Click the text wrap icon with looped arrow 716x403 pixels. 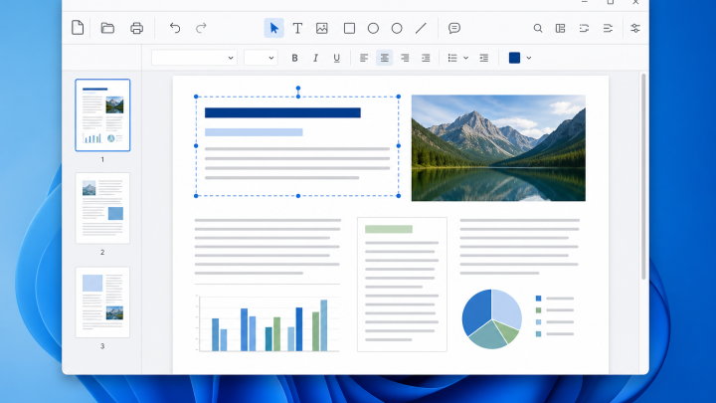[584, 28]
